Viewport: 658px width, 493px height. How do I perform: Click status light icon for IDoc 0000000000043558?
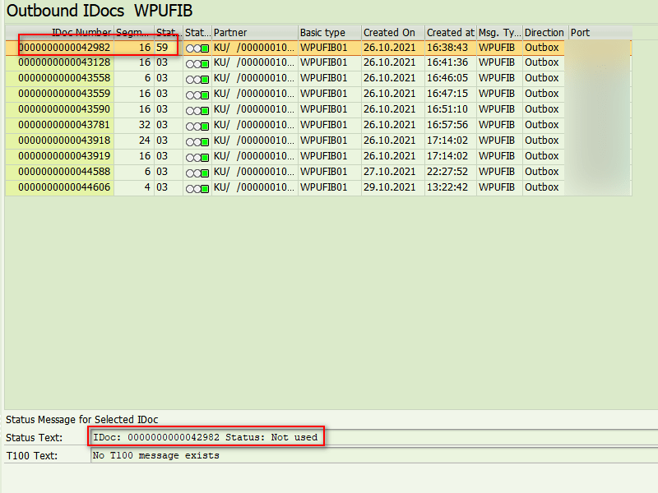(x=197, y=79)
